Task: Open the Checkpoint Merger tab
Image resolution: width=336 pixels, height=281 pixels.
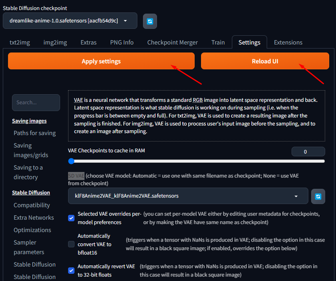Action: (x=172, y=42)
